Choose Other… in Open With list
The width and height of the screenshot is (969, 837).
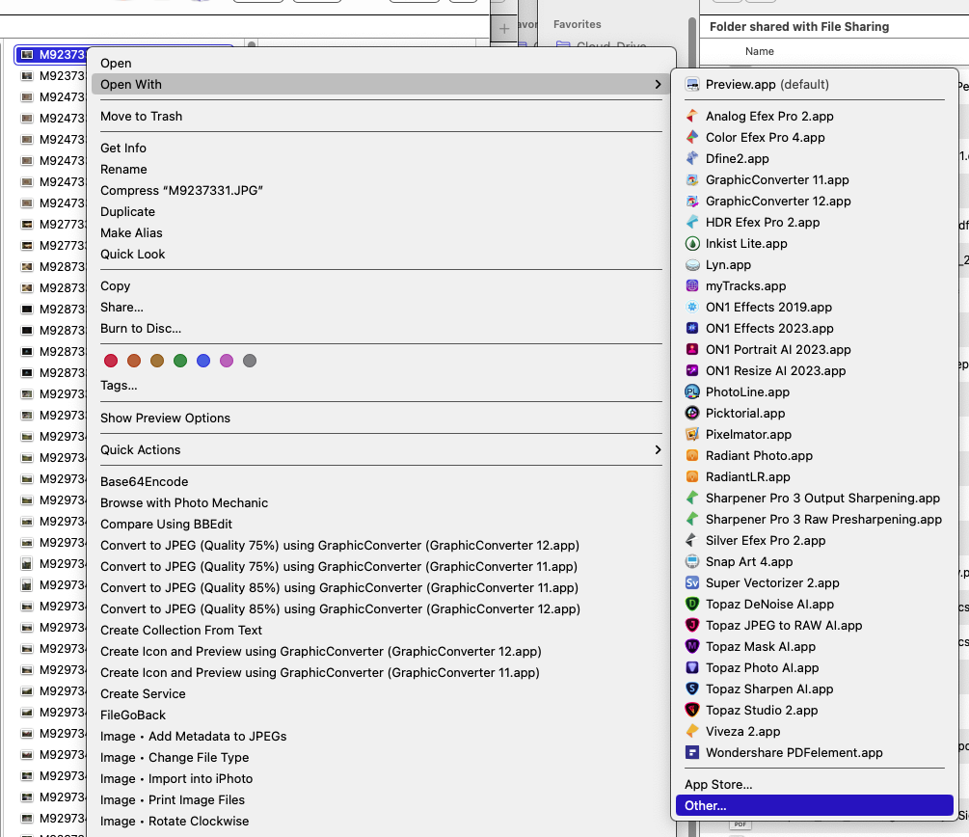706,806
